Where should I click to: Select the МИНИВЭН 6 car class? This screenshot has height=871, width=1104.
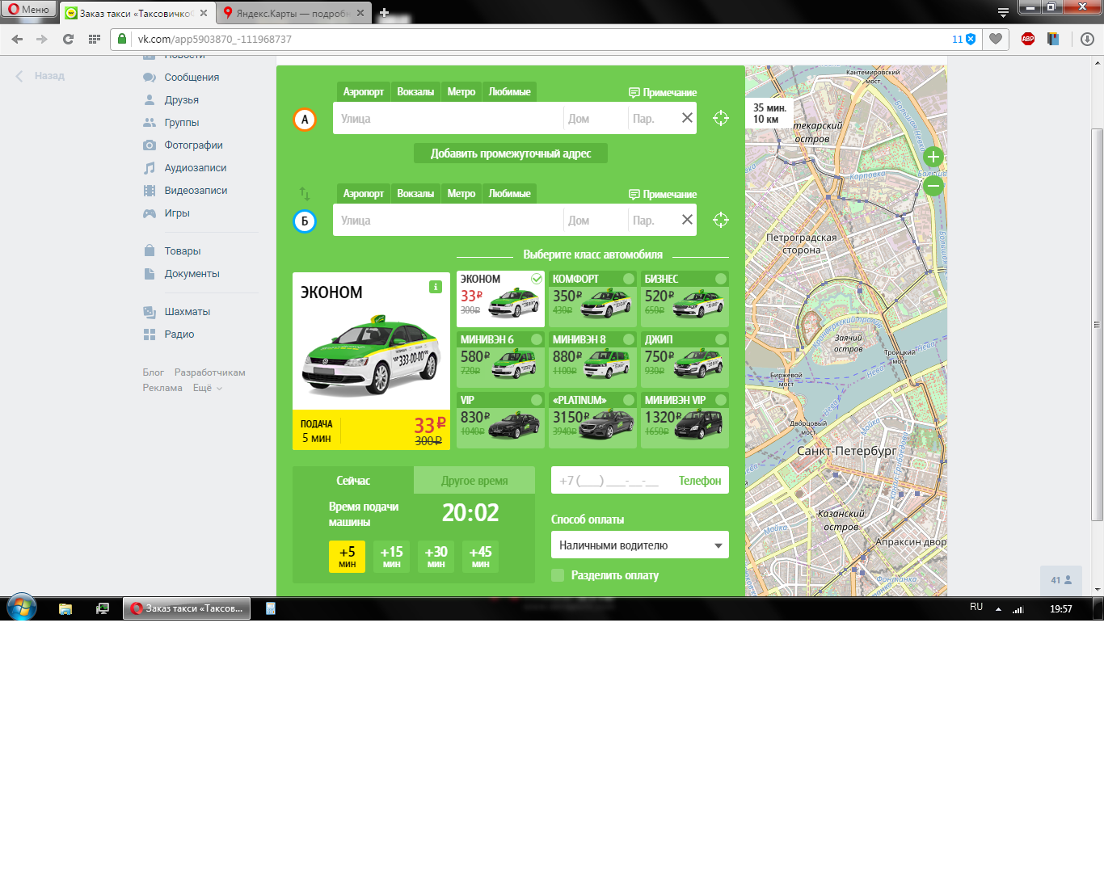pos(500,360)
